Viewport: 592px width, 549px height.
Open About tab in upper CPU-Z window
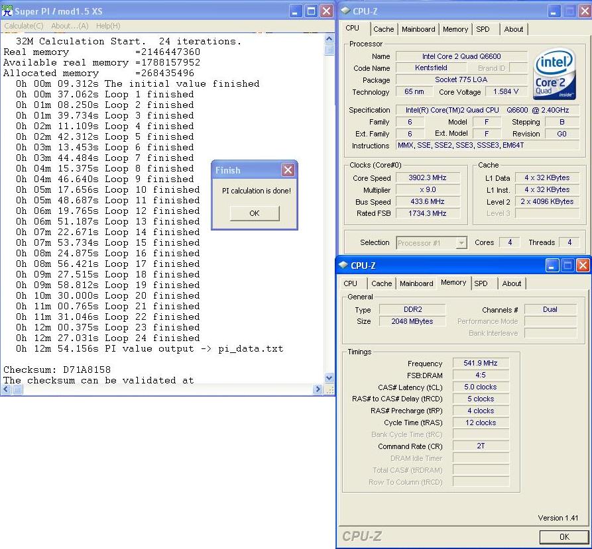514,29
